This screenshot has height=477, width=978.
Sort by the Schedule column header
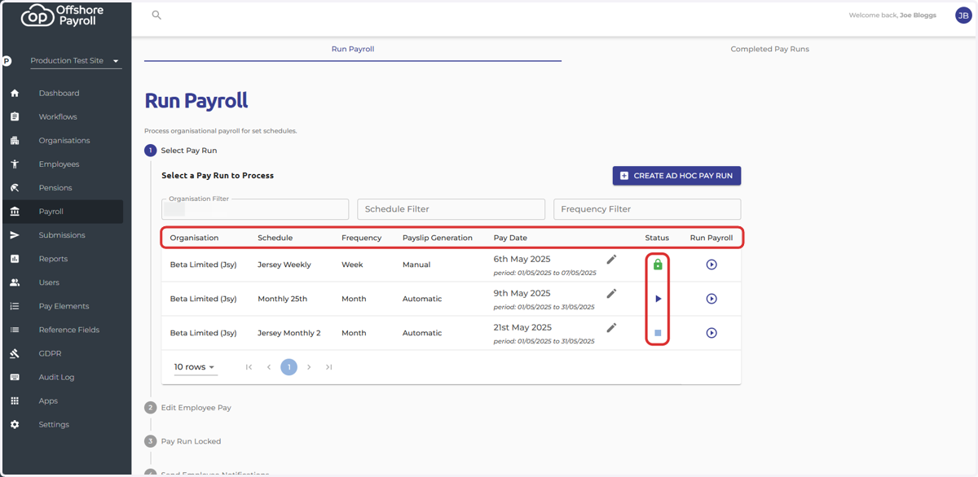[275, 238]
